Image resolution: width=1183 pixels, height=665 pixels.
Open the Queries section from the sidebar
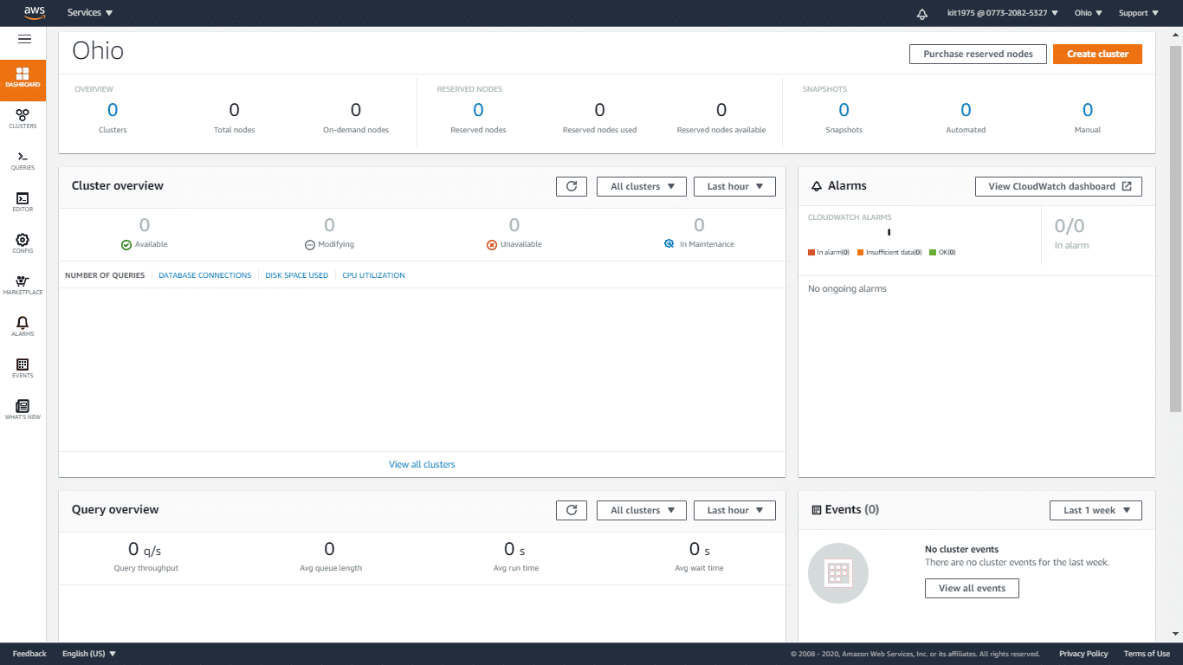tap(23, 160)
